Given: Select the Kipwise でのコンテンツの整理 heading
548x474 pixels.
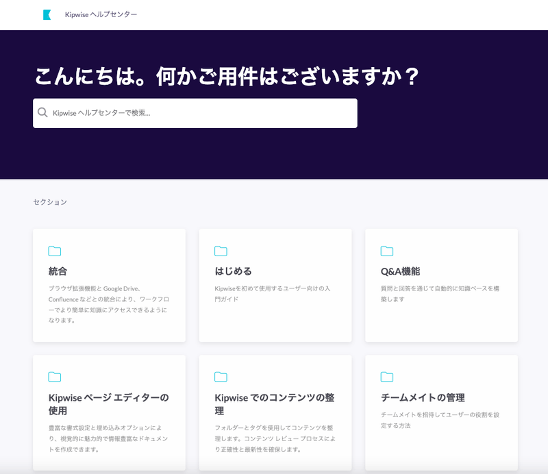Looking at the screenshot, I should click(x=274, y=404).
